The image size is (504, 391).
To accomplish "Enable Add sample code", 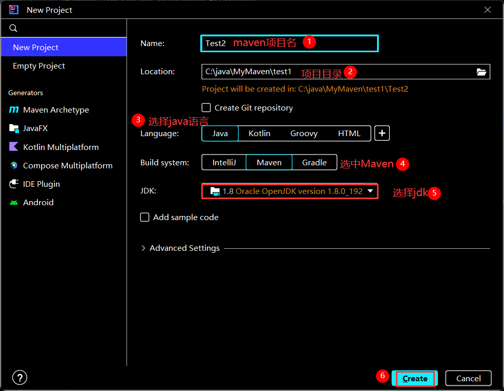I will [144, 217].
